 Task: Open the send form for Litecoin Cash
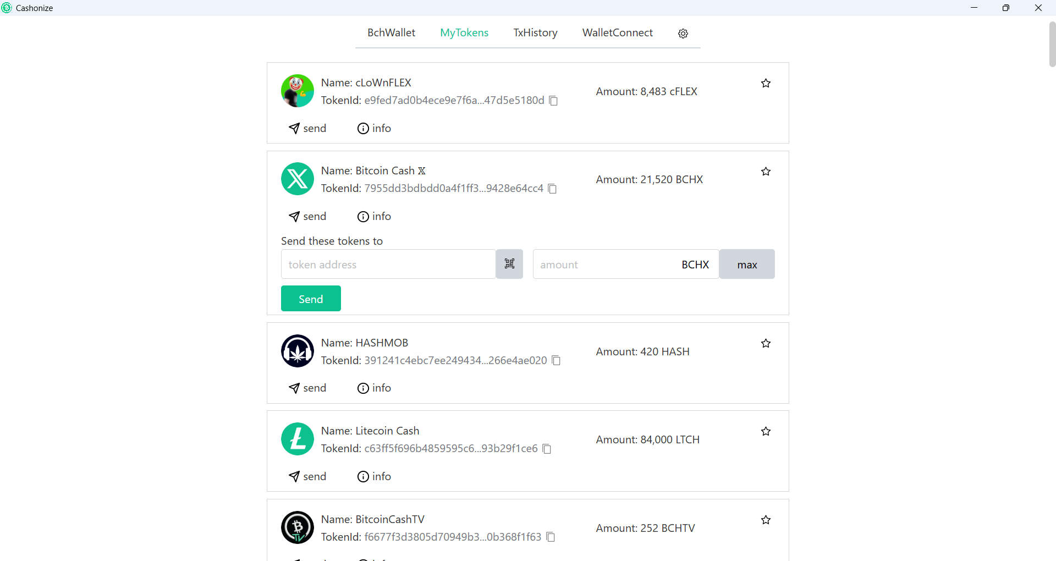tap(307, 476)
